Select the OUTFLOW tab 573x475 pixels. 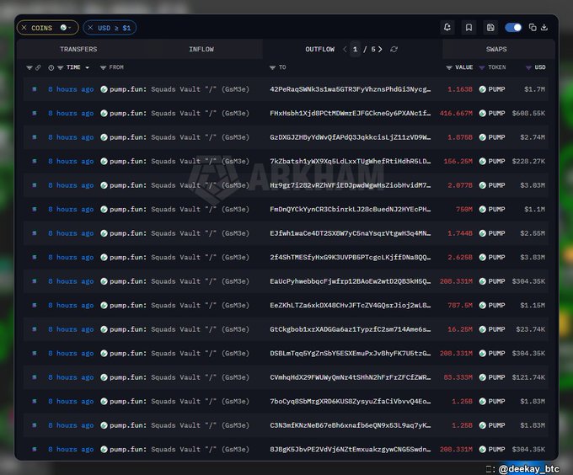(319, 50)
